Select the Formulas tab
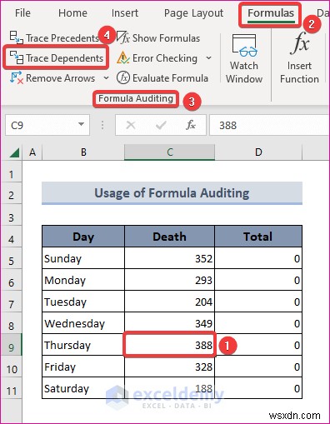330x424 pixels. 271,13
